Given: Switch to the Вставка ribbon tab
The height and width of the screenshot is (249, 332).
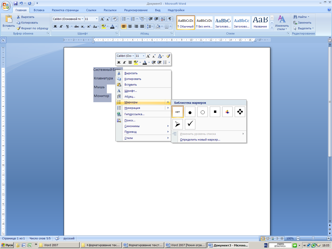Looking at the screenshot, I should pyautogui.click(x=39, y=10).
